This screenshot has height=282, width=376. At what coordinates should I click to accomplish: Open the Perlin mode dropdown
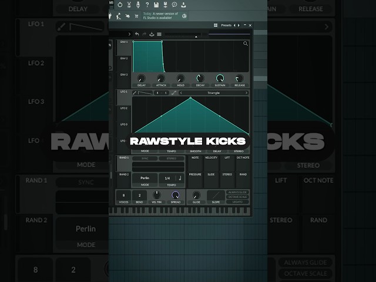click(x=145, y=178)
